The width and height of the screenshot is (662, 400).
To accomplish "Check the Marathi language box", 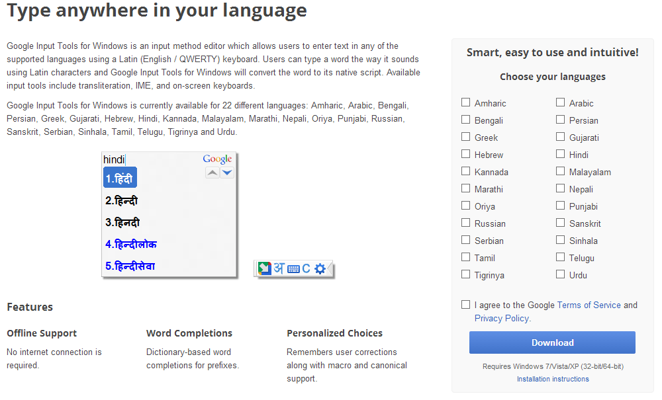I will (x=465, y=188).
